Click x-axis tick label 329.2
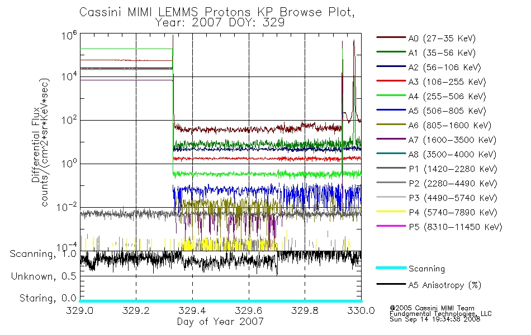The height and width of the screenshot is (335, 531). [x=136, y=310]
